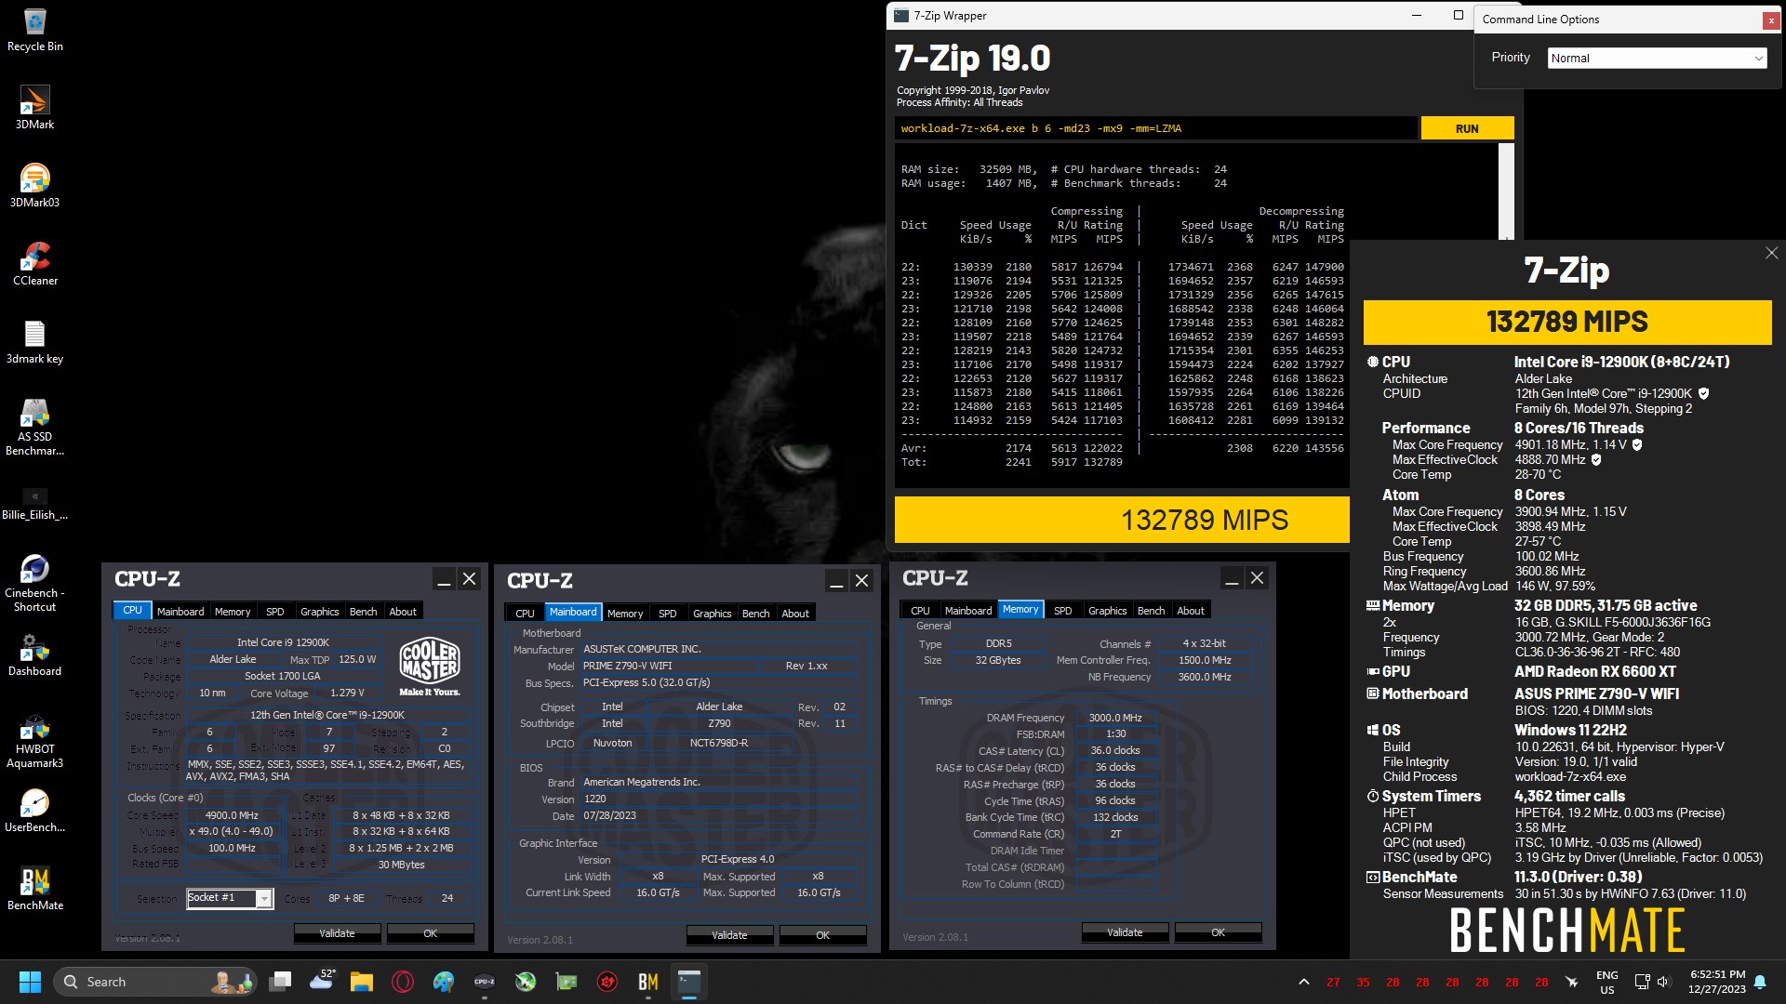Open Mainboard tab in the left CPU-Z window
Viewport: 1786px width, 1004px height.
180,611
